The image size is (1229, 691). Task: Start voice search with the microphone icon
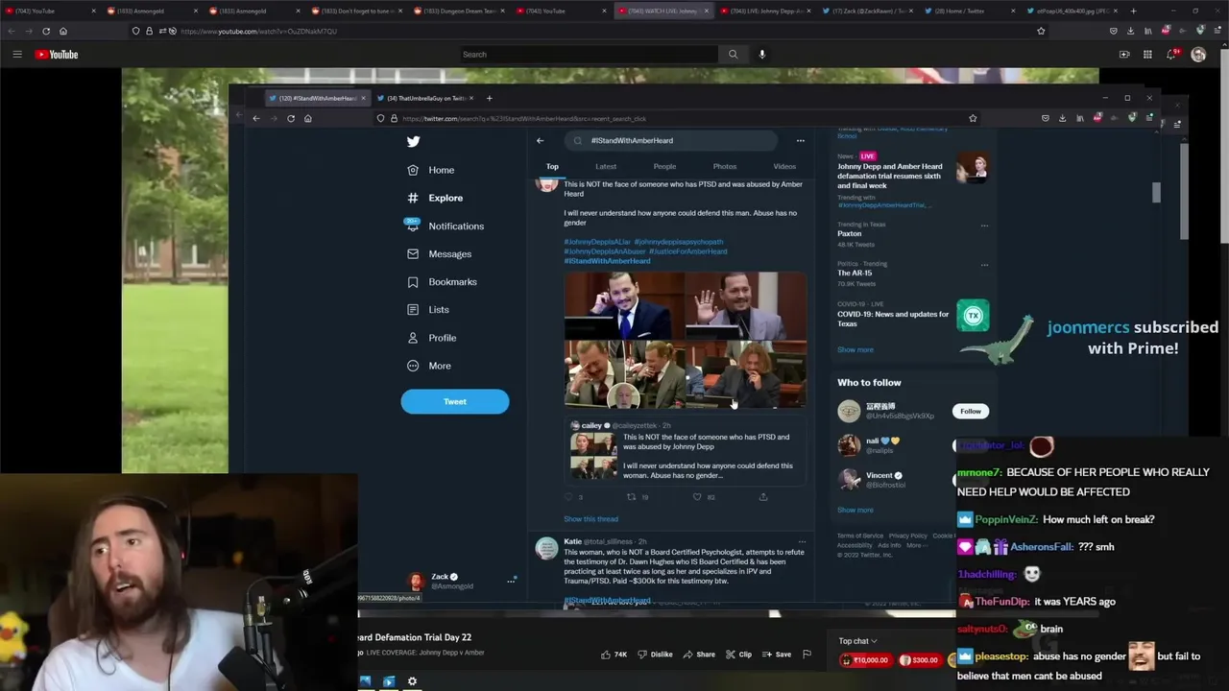click(x=762, y=55)
